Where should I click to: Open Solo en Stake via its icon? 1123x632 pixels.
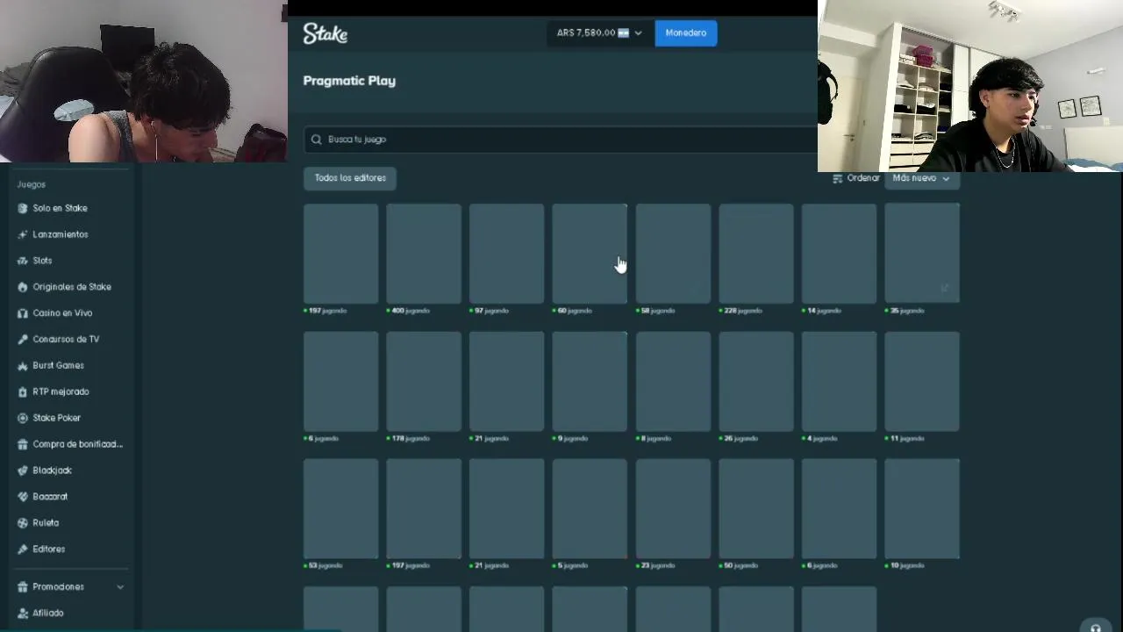tap(23, 208)
